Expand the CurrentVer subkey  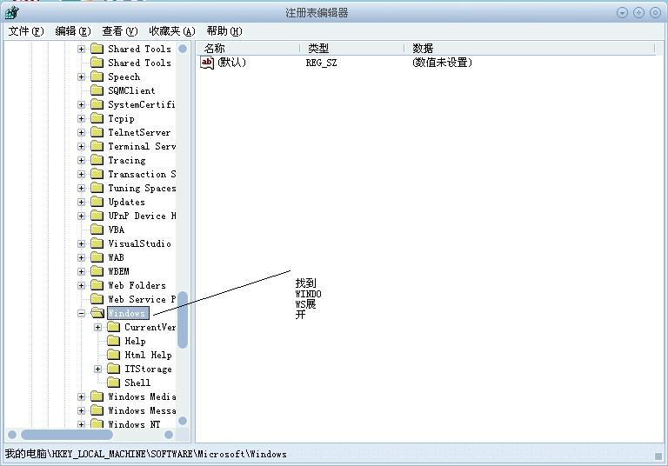coord(98,327)
